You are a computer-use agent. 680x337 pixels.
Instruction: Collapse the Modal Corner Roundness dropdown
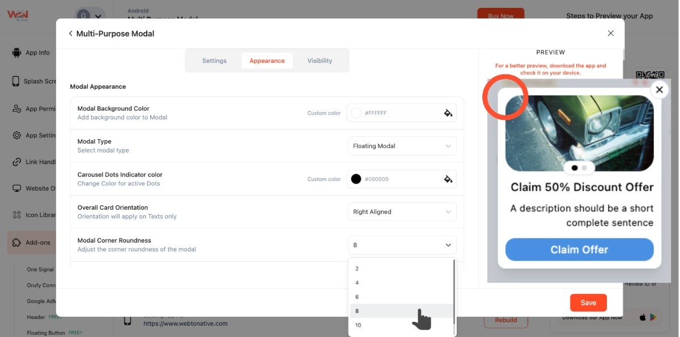402,245
